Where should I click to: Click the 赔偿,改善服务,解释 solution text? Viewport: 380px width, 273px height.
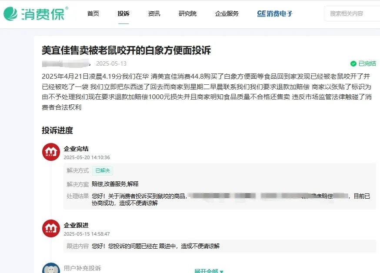click(x=115, y=184)
